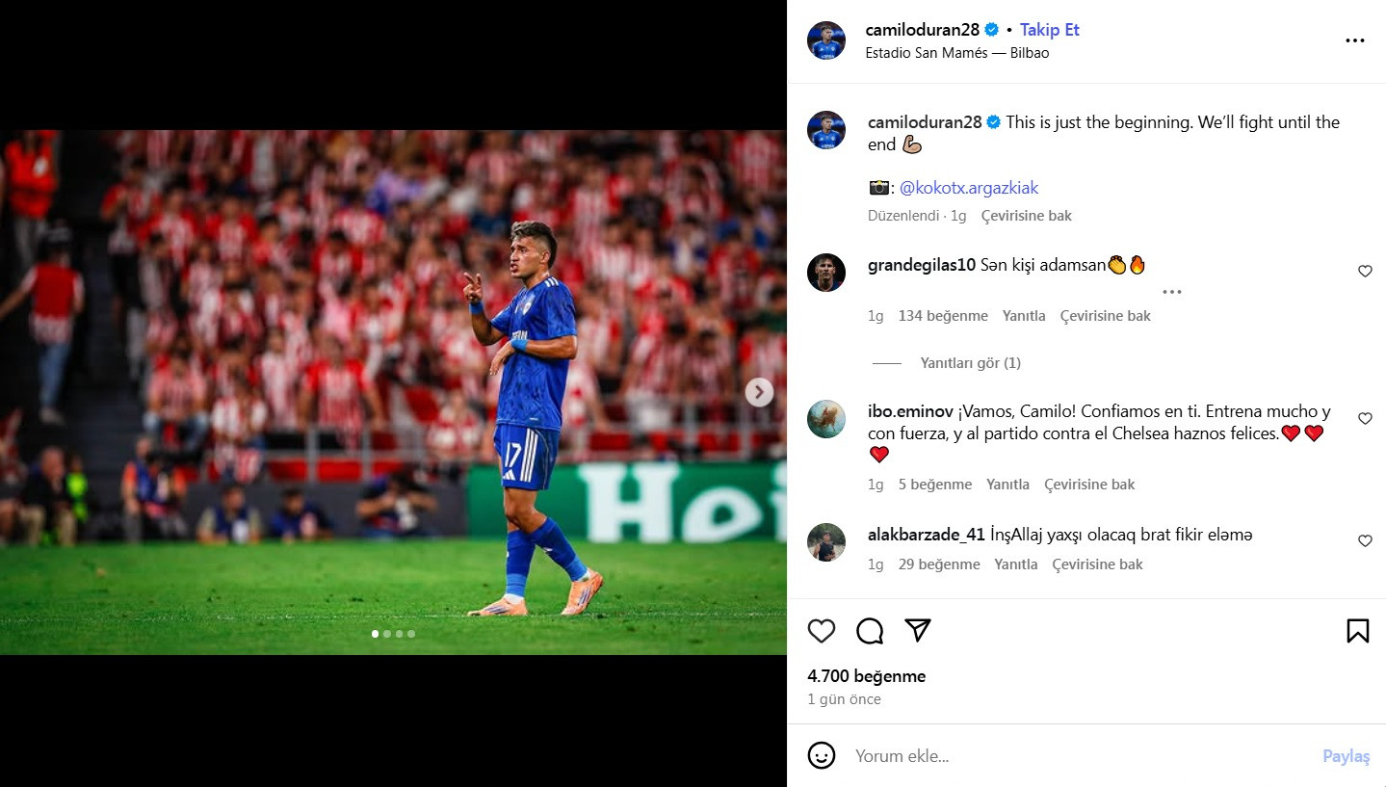The image size is (1386, 787).
Task: Like the grandegilas10 comment
Action: tap(1365, 272)
